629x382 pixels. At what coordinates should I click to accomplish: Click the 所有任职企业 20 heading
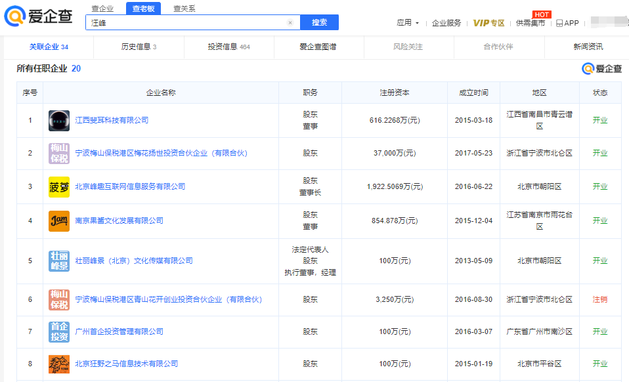point(49,68)
